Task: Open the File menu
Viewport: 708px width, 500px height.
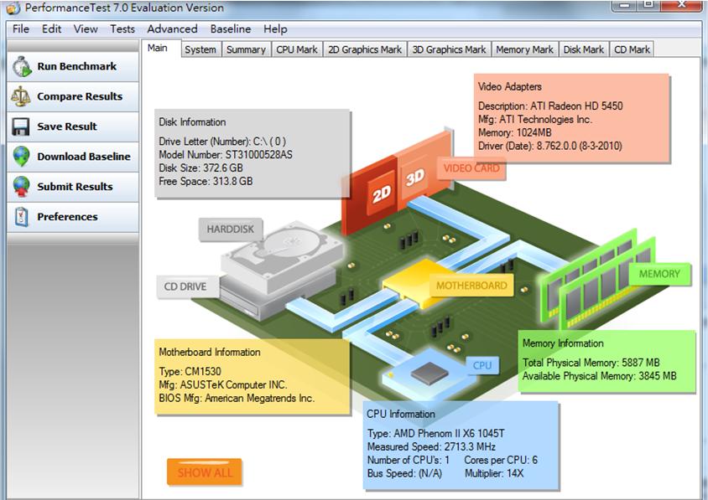Action: coord(21,28)
